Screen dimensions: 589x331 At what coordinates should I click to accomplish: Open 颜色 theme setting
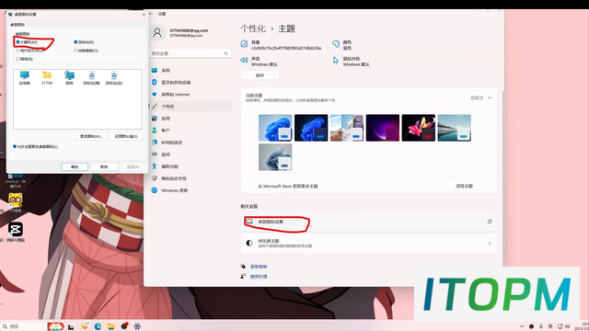pyautogui.click(x=341, y=45)
